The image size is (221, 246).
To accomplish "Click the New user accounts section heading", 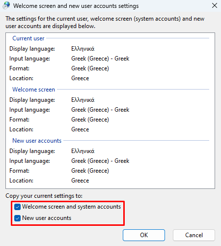I will [x=37, y=141].
